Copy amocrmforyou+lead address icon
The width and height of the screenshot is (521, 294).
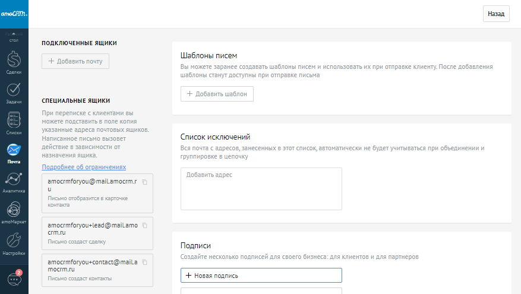click(x=145, y=226)
